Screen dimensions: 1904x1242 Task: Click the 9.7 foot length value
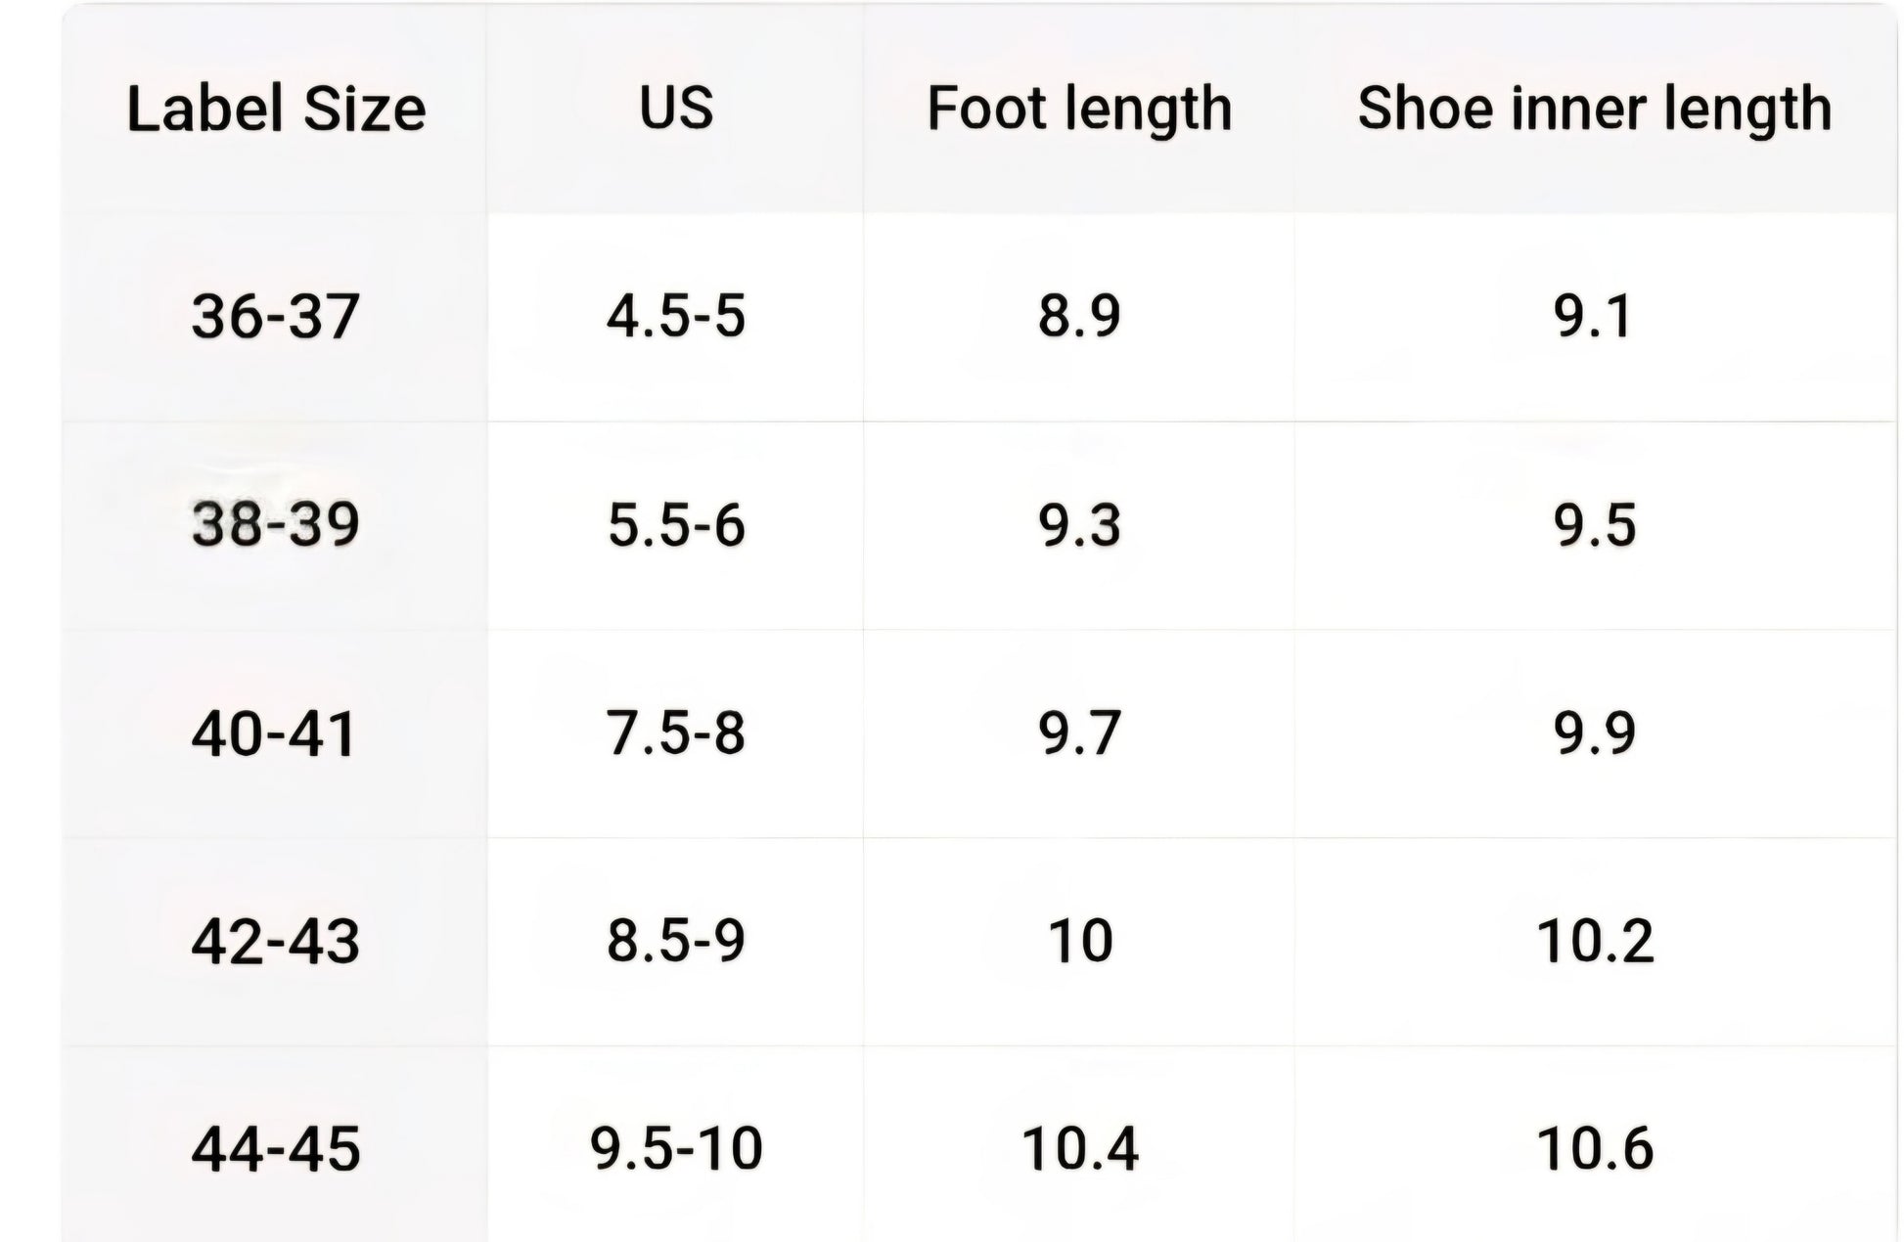(x=1079, y=733)
